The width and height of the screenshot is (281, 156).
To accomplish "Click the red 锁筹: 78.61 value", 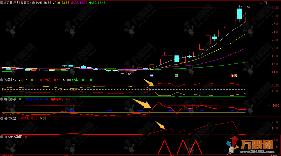I will pyautogui.click(x=52, y=80).
